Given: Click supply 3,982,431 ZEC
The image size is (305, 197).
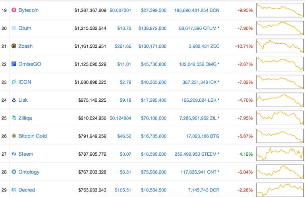Looking at the screenshot, I should pyautogui.click(x=204, y=46).
